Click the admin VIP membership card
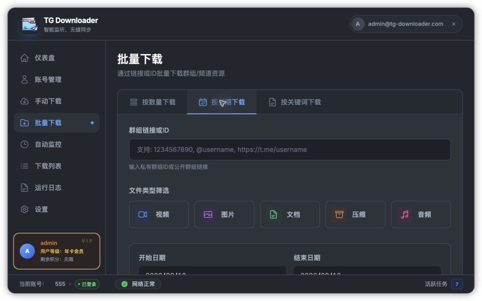Viewport: 482px width, 301px height. click(56, 251)
